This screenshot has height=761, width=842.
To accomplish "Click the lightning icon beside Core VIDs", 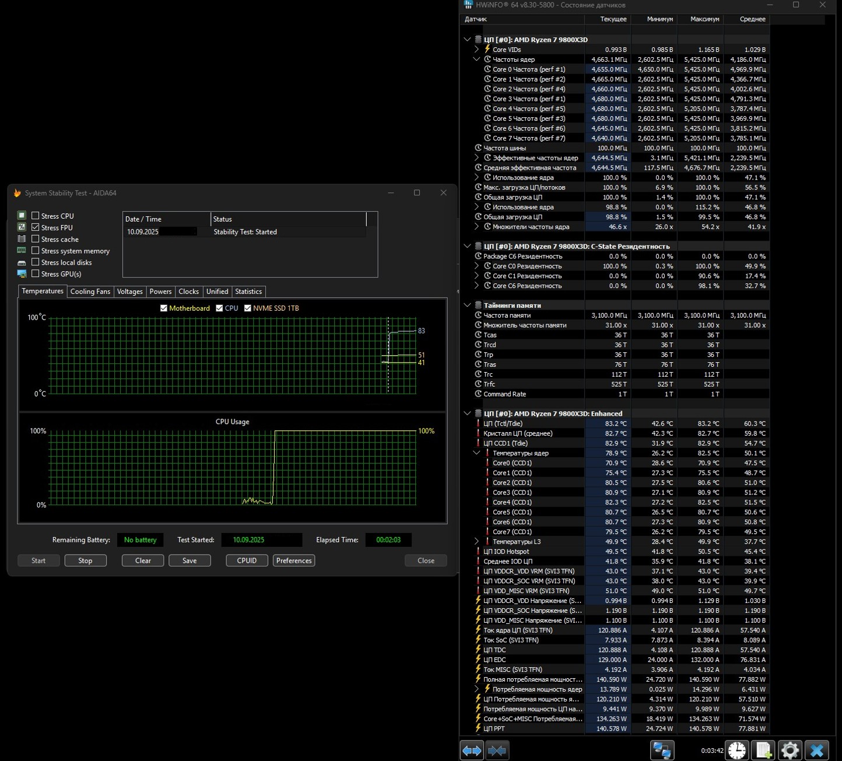I will [487, 49].
